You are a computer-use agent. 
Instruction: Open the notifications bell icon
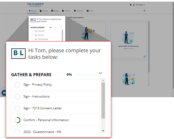click(131, 5)
